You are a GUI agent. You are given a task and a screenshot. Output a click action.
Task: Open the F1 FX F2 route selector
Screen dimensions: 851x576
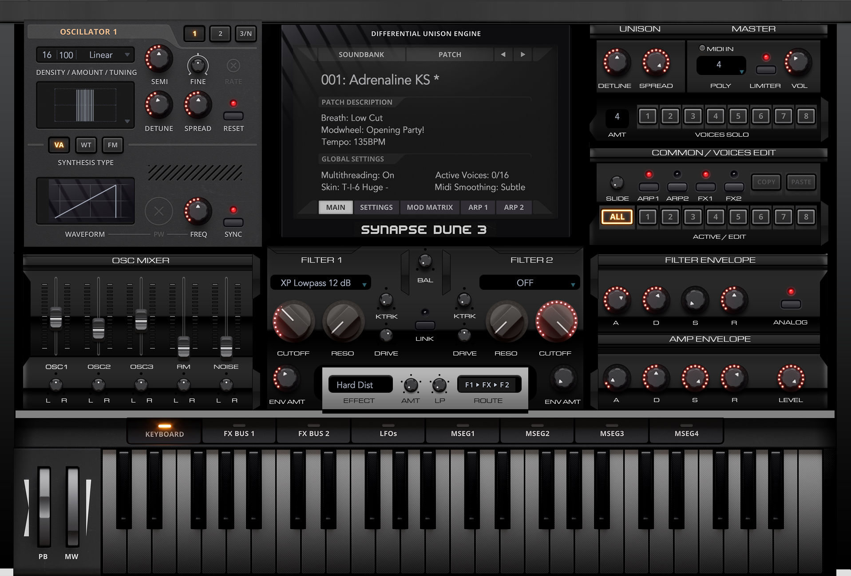[489, 385]
